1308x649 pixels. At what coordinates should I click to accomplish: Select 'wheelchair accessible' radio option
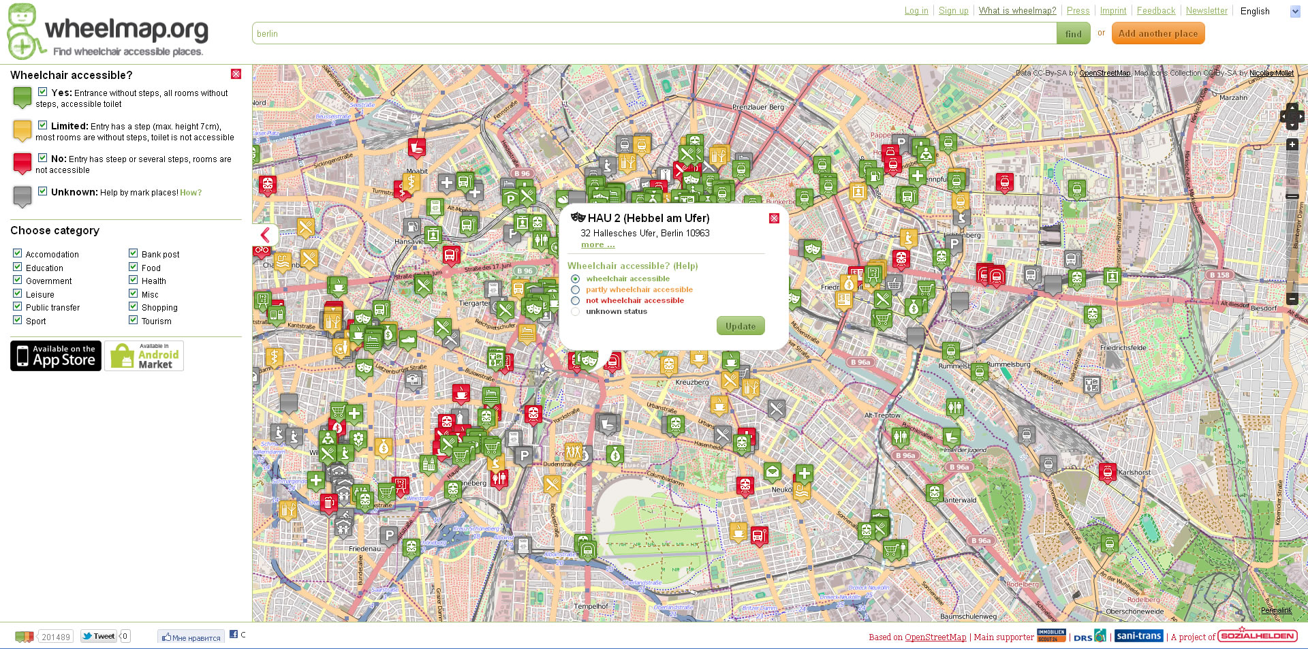click(576, 279)
